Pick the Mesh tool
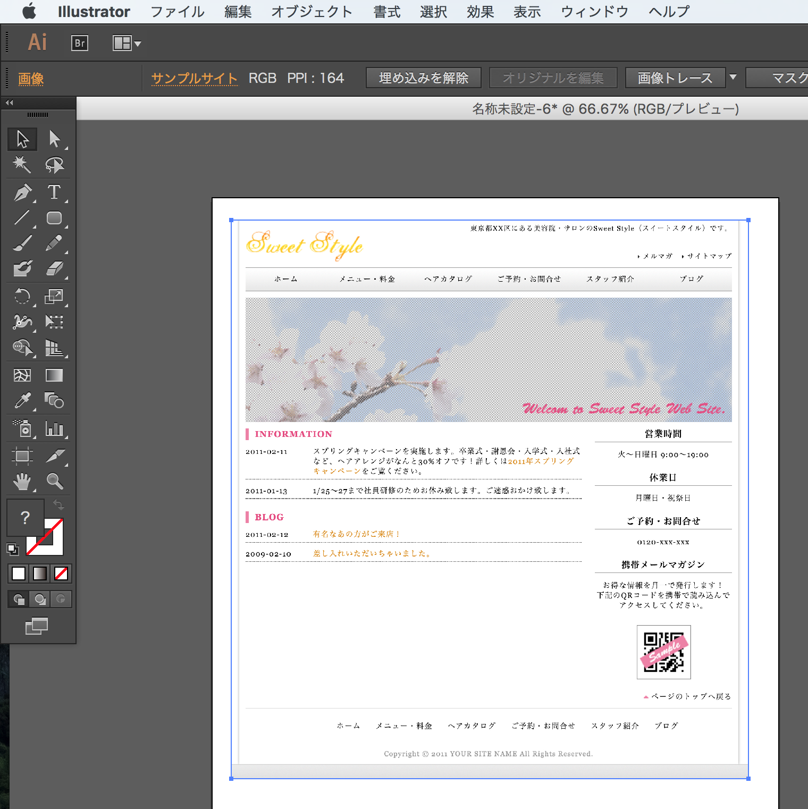Viewport: 808px width, 809px height. click(22, 375)
